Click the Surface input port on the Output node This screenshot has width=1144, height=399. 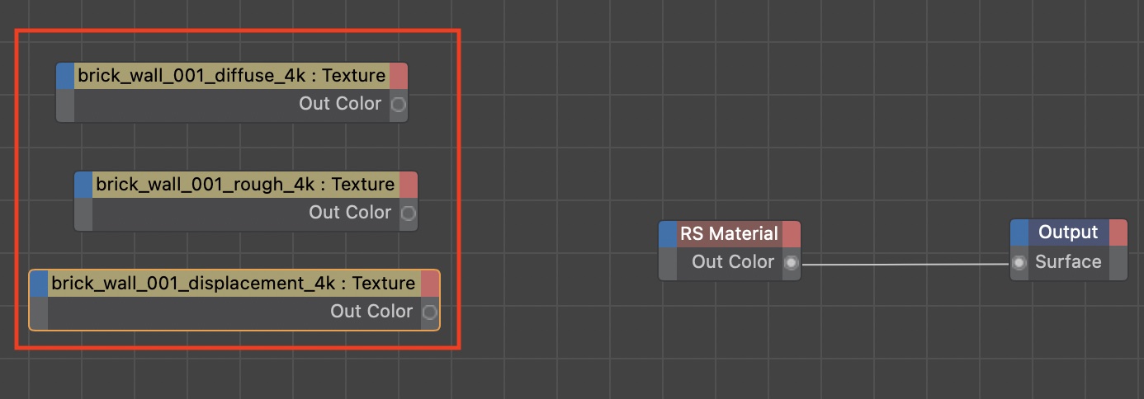(1020, 263)
